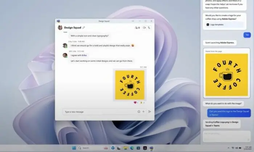Click the volume icon in the system tray
The width and height of the screenshot is (254, 152).
click(x=237, y=148)
